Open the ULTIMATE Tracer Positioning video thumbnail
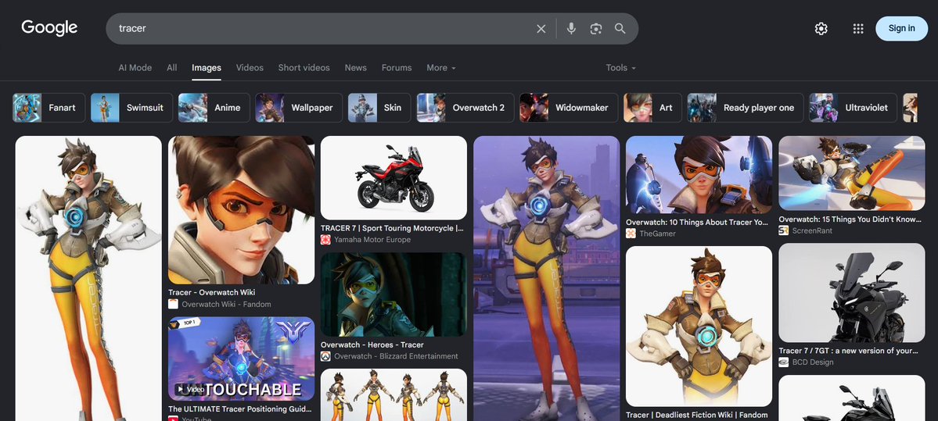938x421 pixels. tap(241, 359)
